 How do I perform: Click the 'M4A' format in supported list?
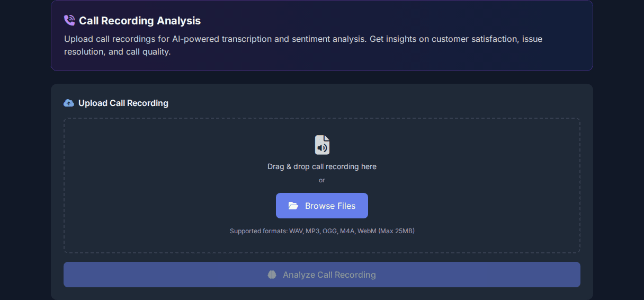pos(347,231)
